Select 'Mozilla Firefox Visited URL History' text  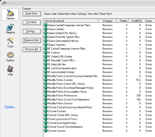[x=66, y=84]
